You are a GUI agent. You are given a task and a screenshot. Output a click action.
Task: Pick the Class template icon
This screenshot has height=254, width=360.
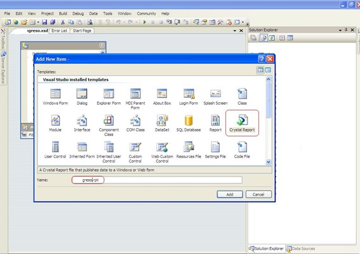pos(242,97)
